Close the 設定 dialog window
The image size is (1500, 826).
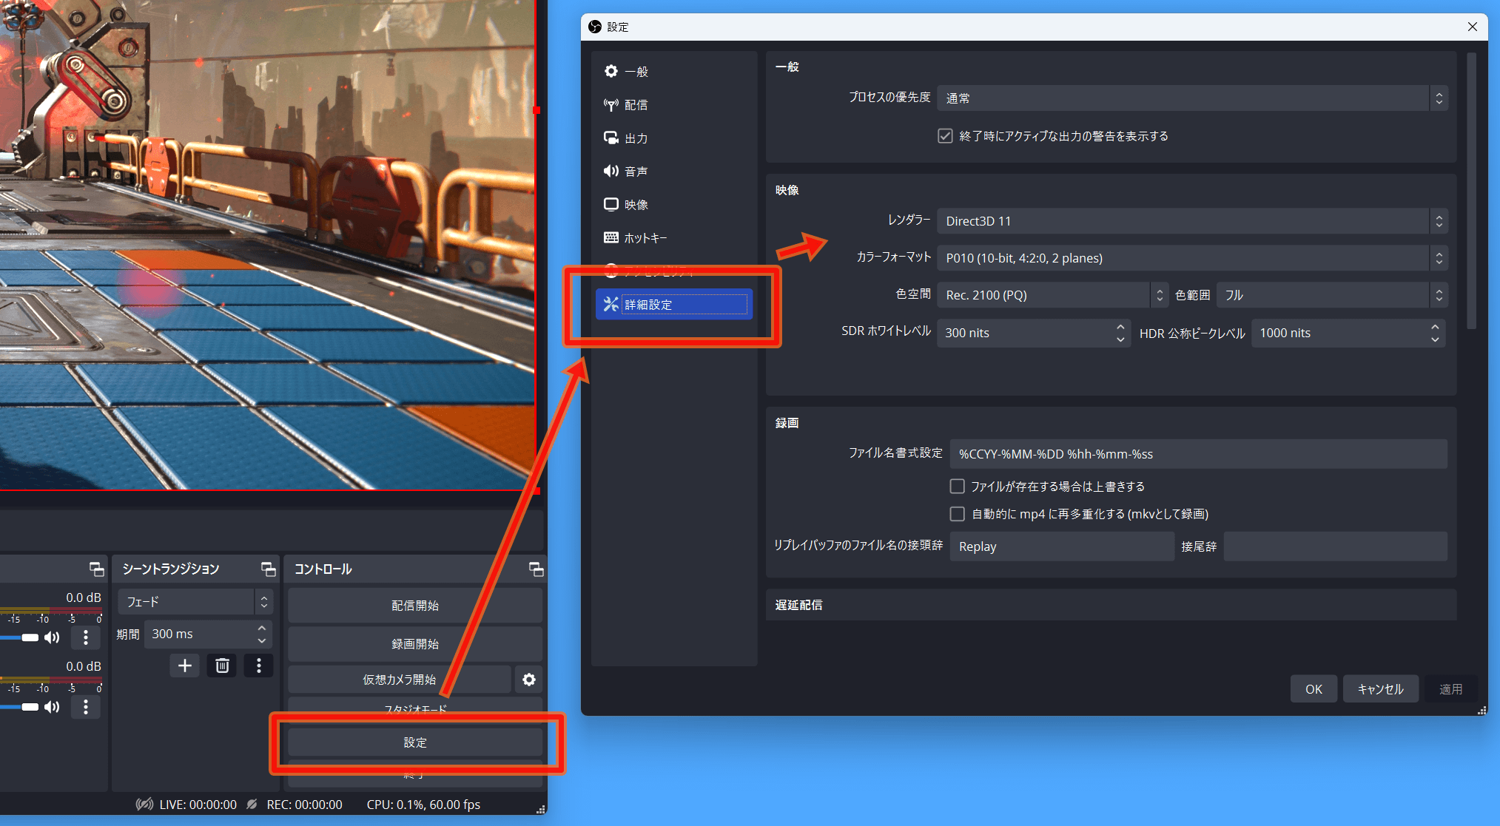[x=1473, y=27]
